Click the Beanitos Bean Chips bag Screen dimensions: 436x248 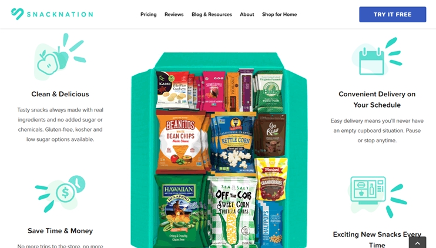click(x=181, y=142)
